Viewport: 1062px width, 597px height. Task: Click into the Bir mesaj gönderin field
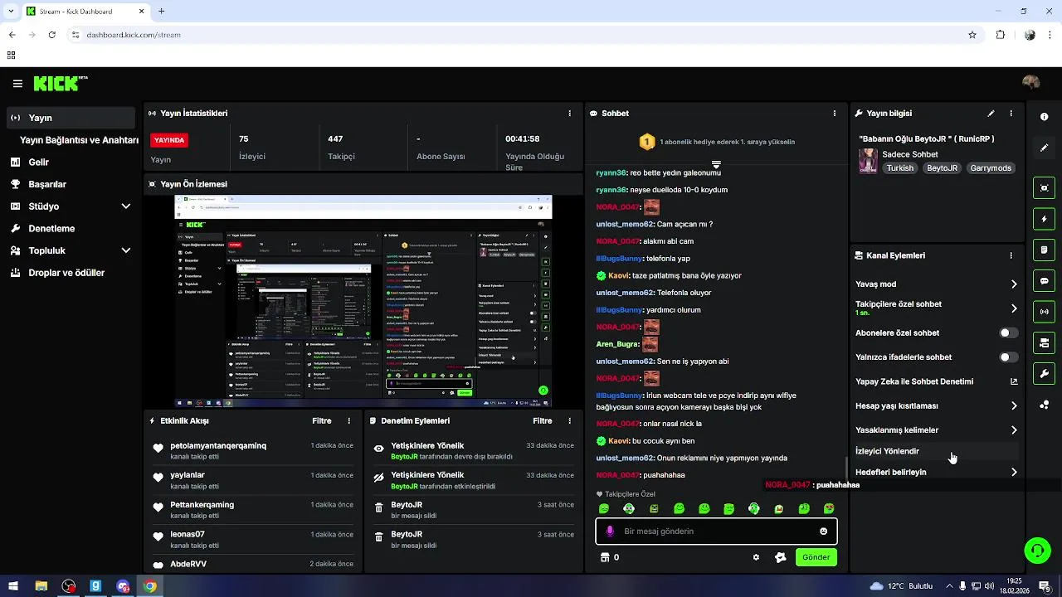716,531
